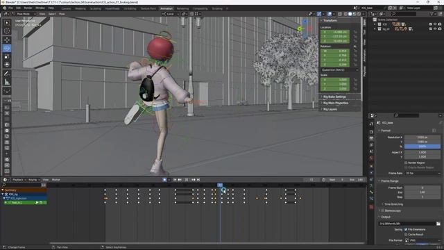Open the Render menu
Image resolution: width=444 pixels, height=250 pixels.
[28, 8]
